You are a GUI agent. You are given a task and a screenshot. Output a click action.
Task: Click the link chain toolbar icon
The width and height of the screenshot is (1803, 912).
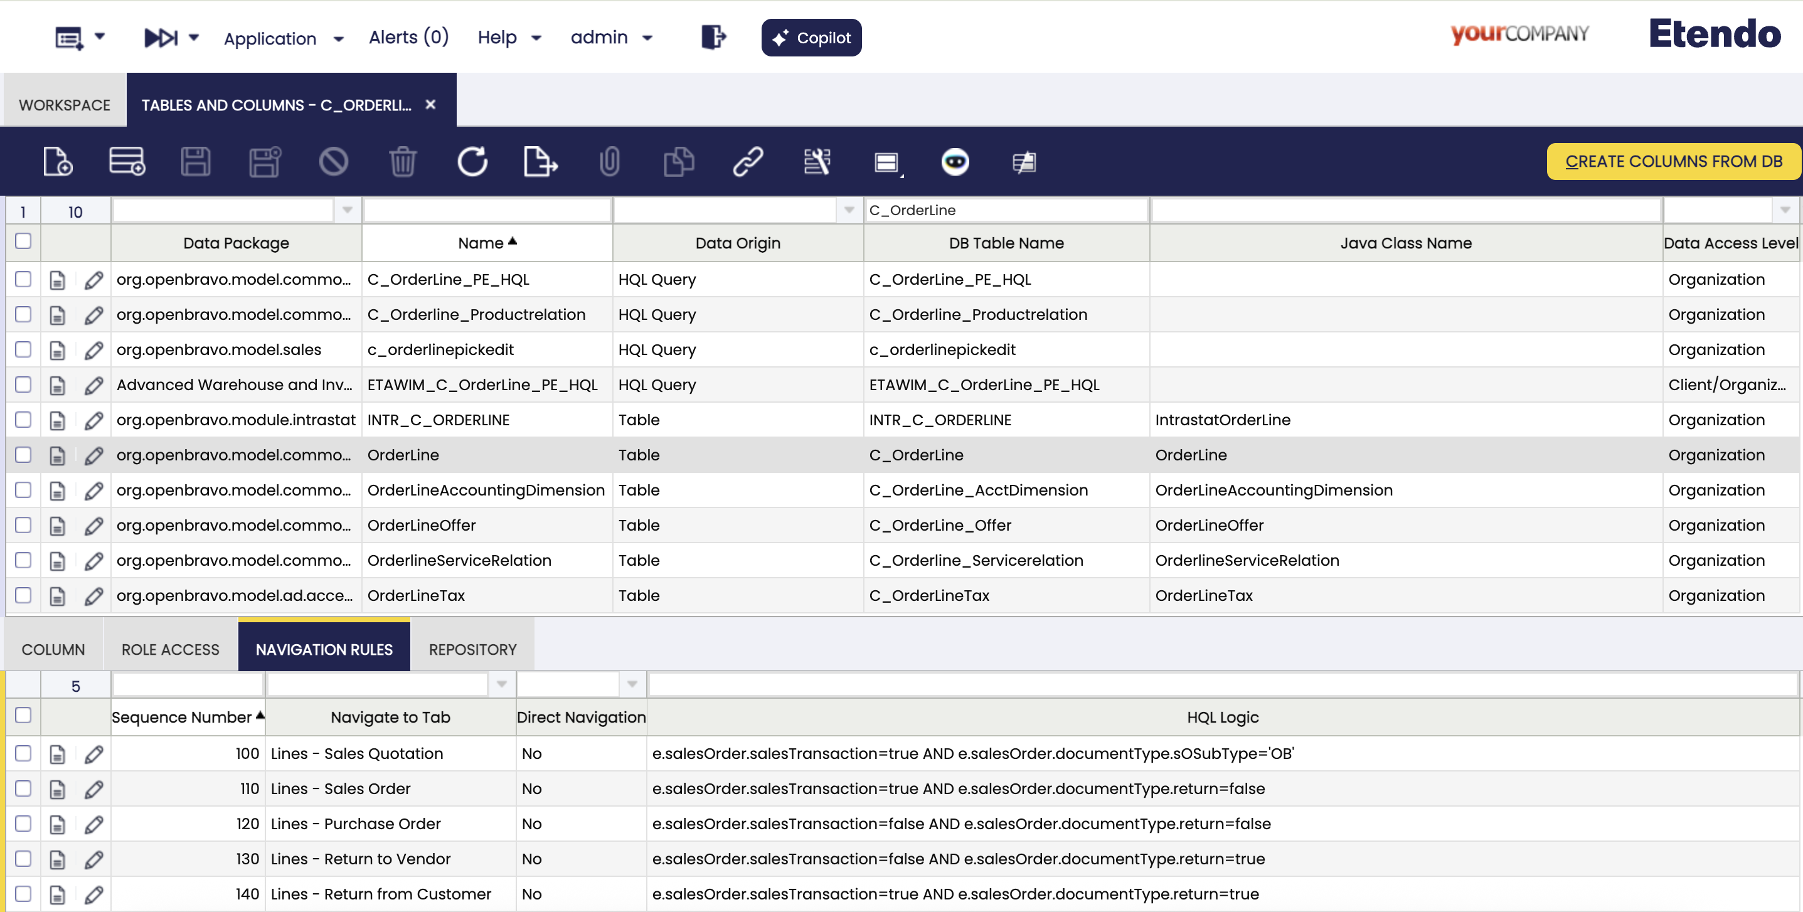748,162
